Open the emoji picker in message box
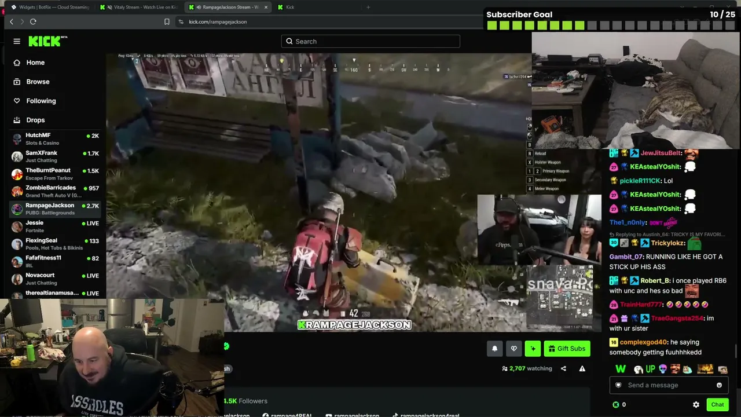 click(x=719, y=385)
